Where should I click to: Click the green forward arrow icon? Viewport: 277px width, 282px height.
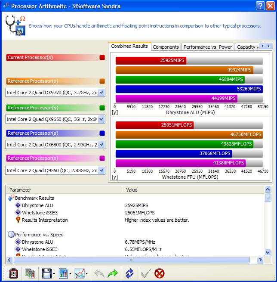tap(113, 274)
